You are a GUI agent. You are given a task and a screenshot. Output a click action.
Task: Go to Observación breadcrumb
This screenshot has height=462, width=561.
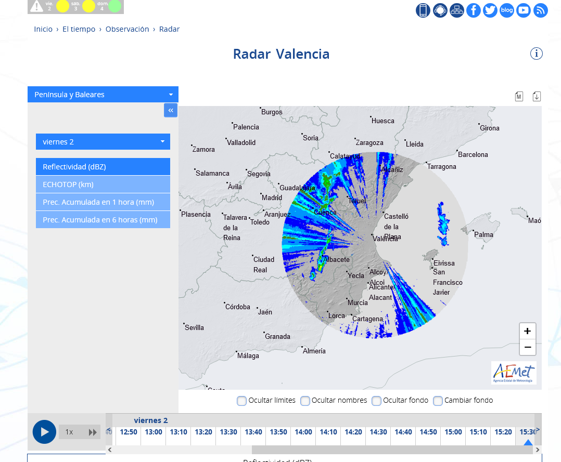[x=127, y=29]
